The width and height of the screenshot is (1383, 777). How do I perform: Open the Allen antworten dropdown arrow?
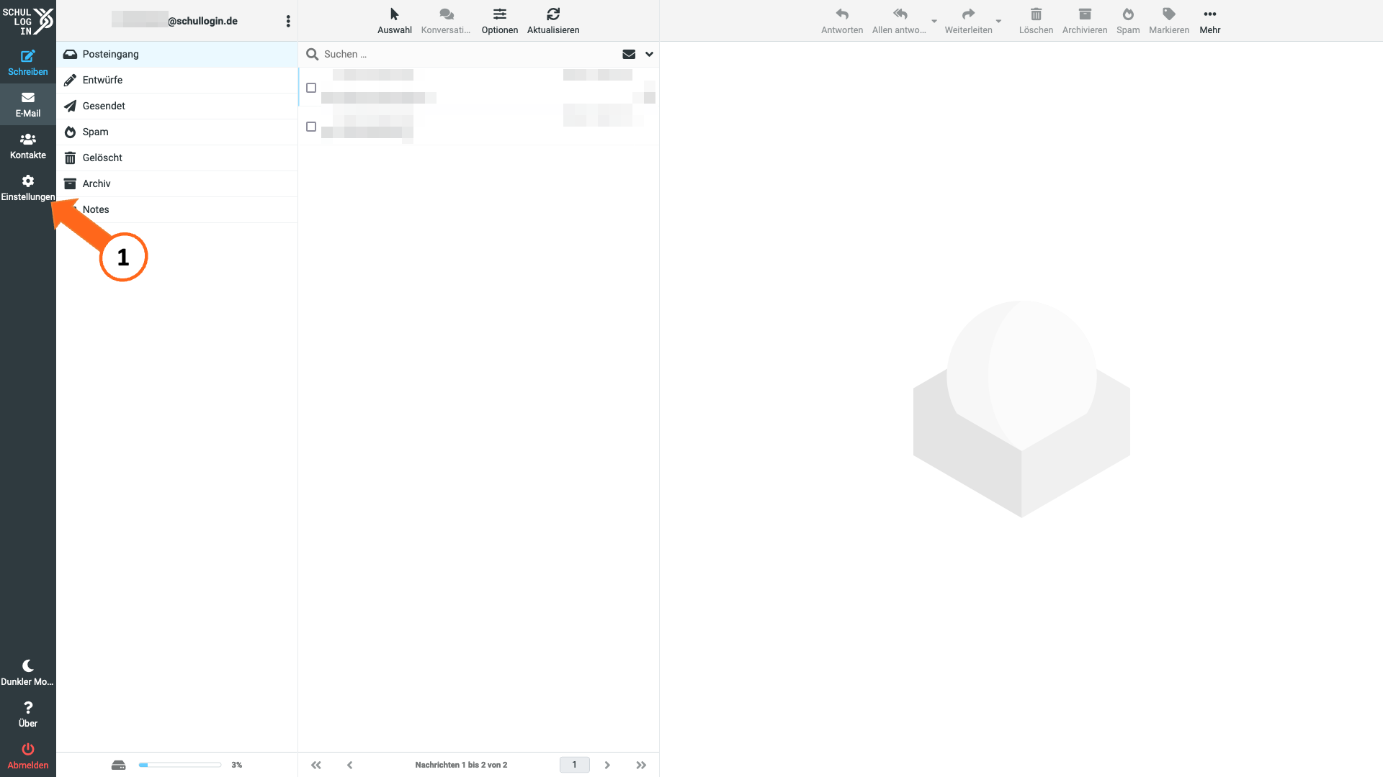point(934,21)
